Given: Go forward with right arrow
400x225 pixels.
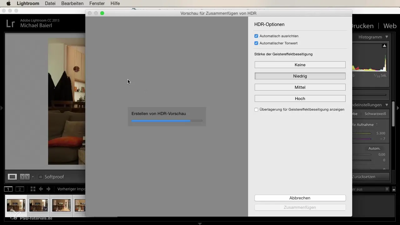Looking at the screenshot, I should [x=48, y=189].
